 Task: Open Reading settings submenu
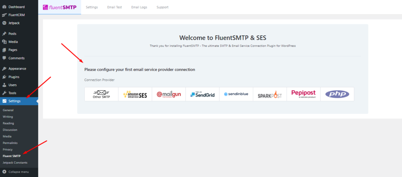8,123
